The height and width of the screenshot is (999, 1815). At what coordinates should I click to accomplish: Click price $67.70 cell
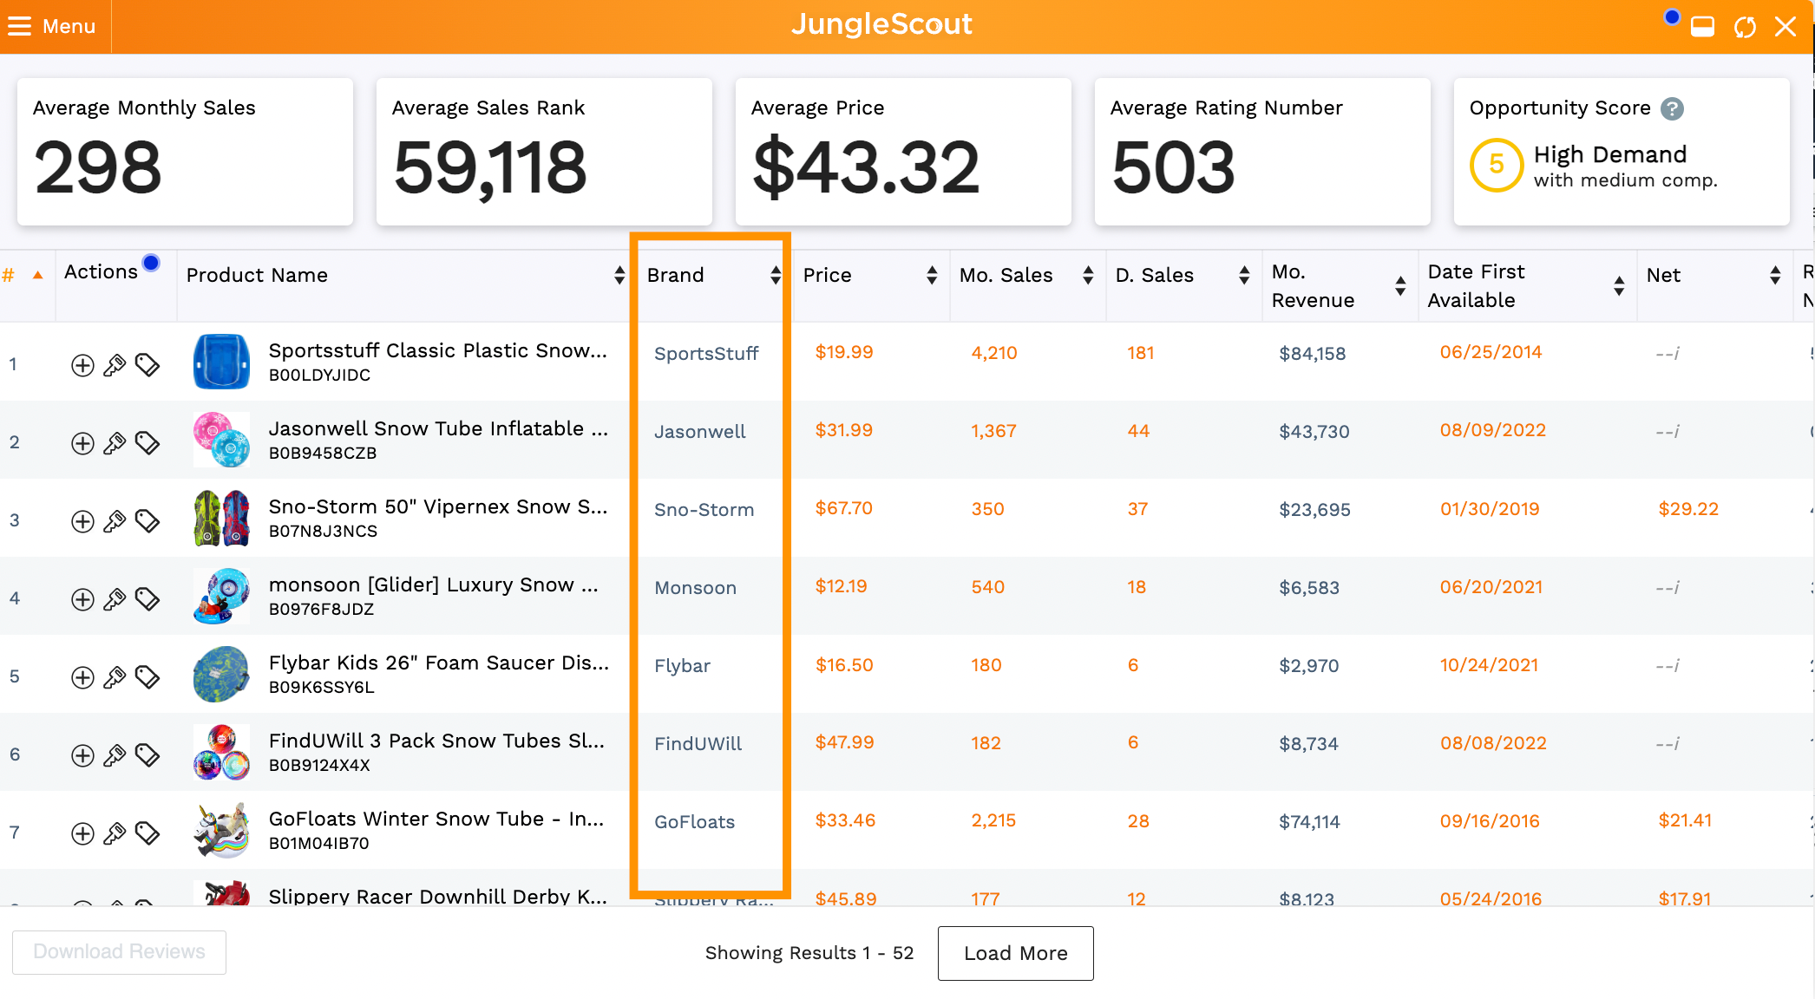pyautogui.click(x=844, y=508)
